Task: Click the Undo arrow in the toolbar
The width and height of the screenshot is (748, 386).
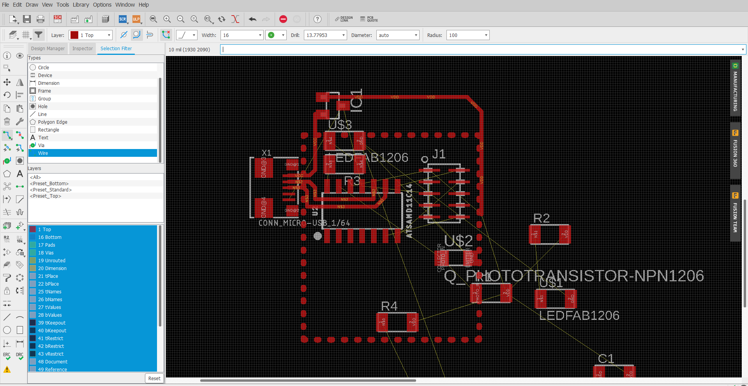Action: 252,19
